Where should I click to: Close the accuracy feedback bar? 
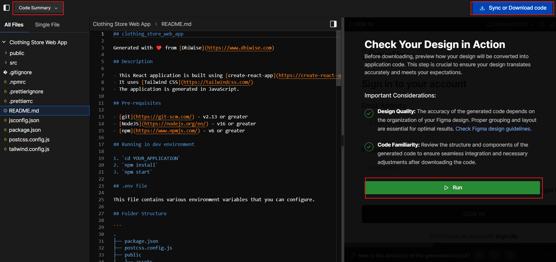[549, 256]
